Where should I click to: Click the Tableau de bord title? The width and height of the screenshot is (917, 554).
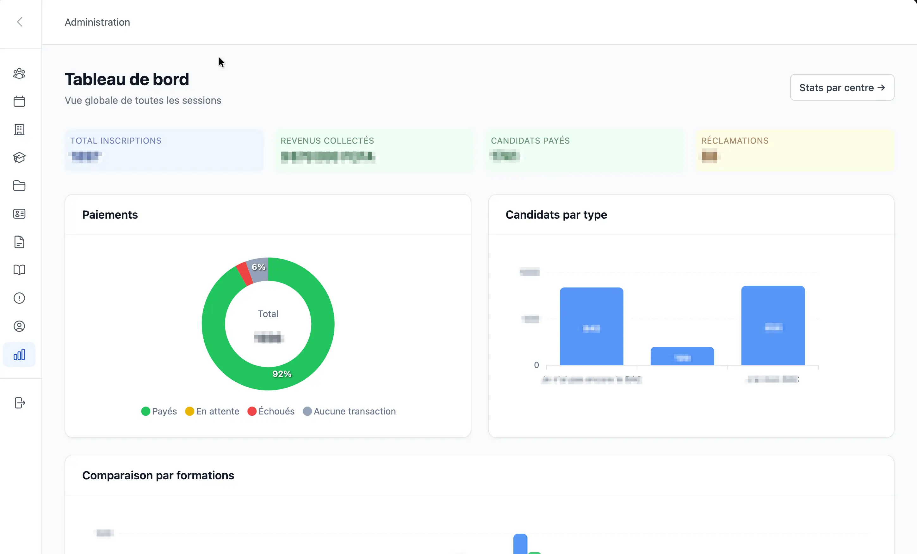(127, 79)
